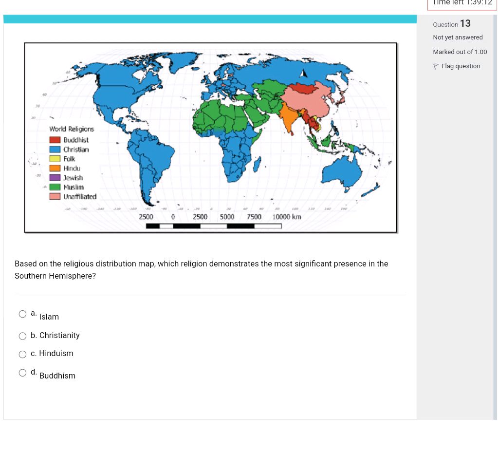Select the Islam radio button
The width and height of the screenshot is (498, 453).
(x=22, y=314)
